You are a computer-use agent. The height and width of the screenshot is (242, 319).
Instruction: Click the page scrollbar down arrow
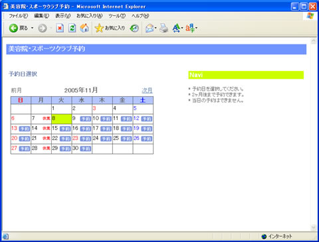pos(314,227)
